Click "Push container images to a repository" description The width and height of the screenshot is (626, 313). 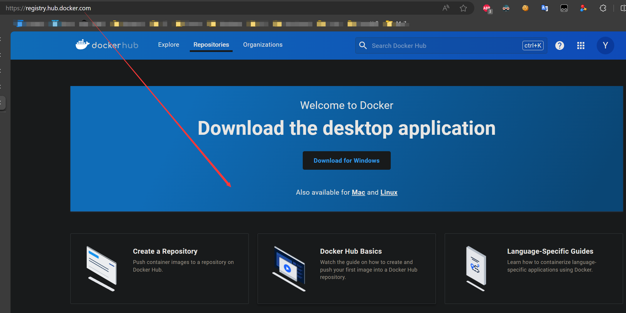(183, 266)
